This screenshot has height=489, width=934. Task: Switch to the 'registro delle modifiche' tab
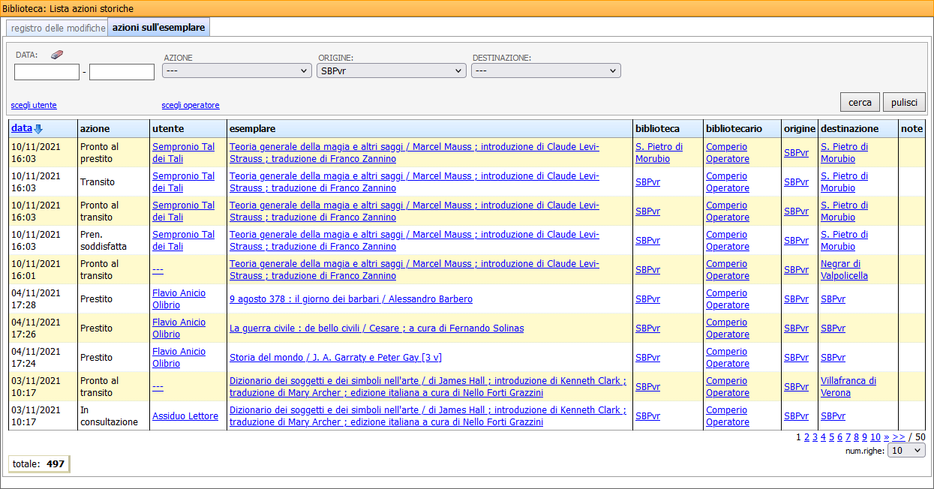[x=56, y=26]
